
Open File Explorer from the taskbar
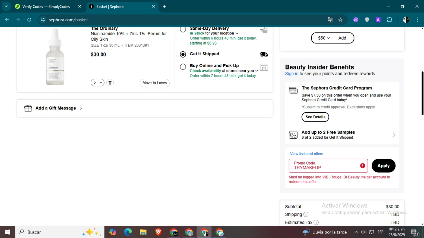(143, 232)
